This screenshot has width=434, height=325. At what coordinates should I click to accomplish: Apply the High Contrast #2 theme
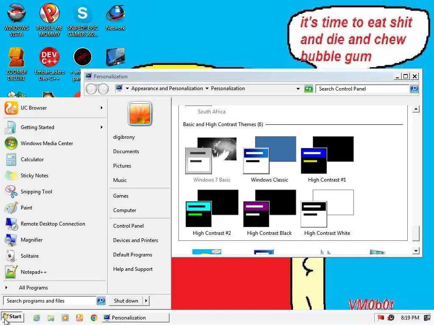click(212, 213)
